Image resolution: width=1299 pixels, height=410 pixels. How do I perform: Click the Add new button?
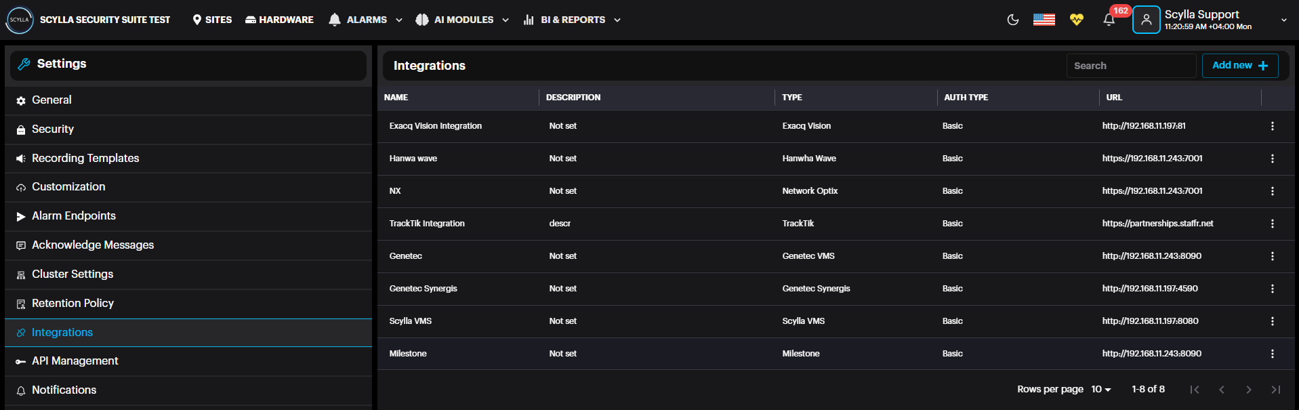[1239, 66]
